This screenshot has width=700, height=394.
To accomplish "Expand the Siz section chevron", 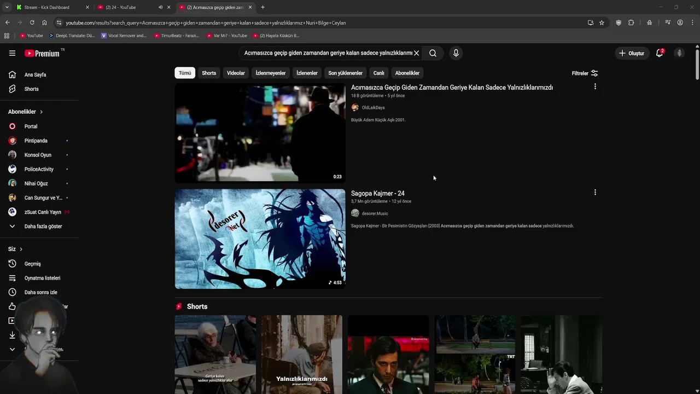I will pos(21,249).
